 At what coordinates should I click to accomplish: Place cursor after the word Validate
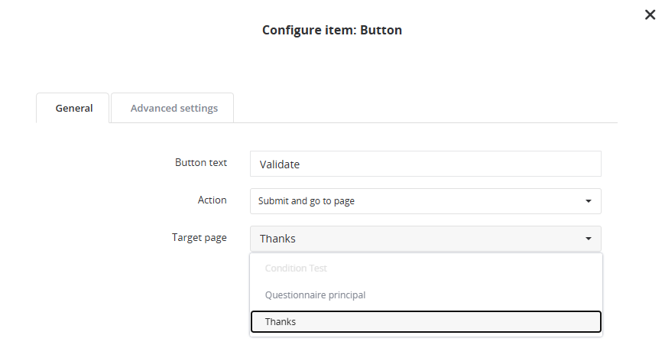click(x=301, y=164)
